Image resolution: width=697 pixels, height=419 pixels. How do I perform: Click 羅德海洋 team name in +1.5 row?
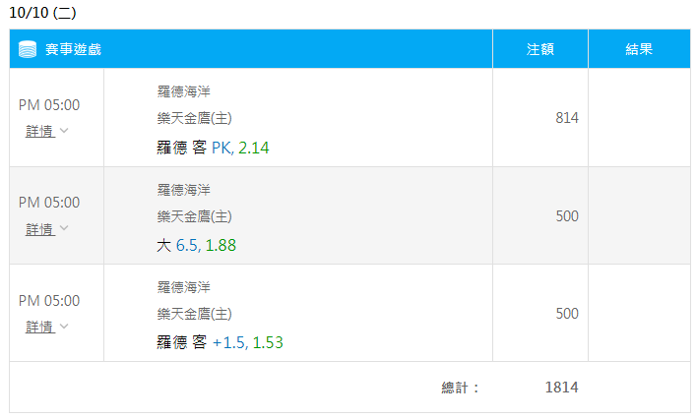(183, 287)
